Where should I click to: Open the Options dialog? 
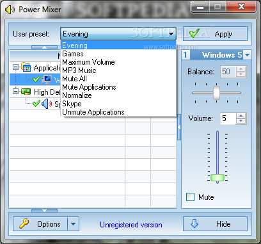click(40, 224)
